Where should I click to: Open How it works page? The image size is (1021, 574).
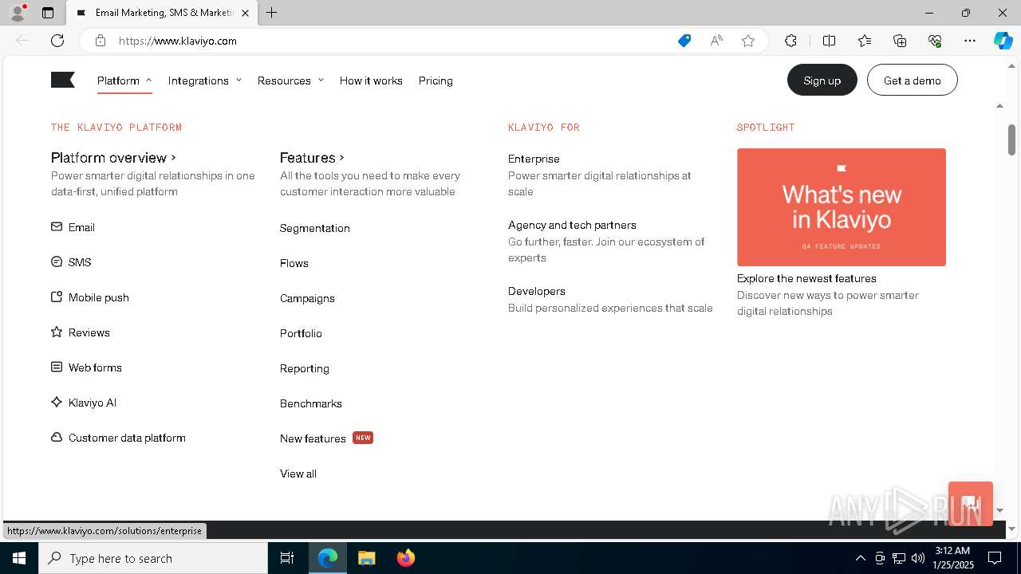point(371,81)
